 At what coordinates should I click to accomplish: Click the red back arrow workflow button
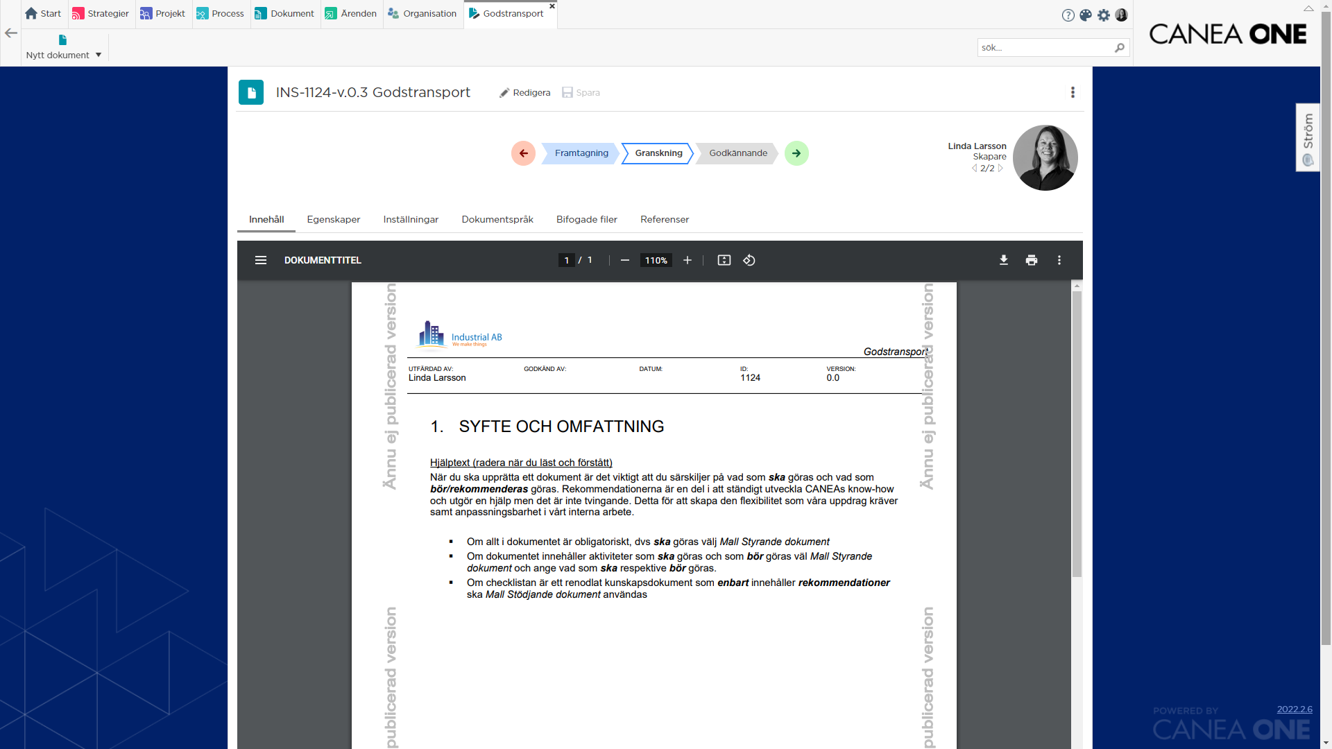coord(523,153)
